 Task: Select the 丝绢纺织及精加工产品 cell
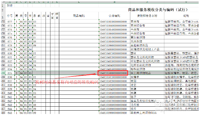(147, 49)
